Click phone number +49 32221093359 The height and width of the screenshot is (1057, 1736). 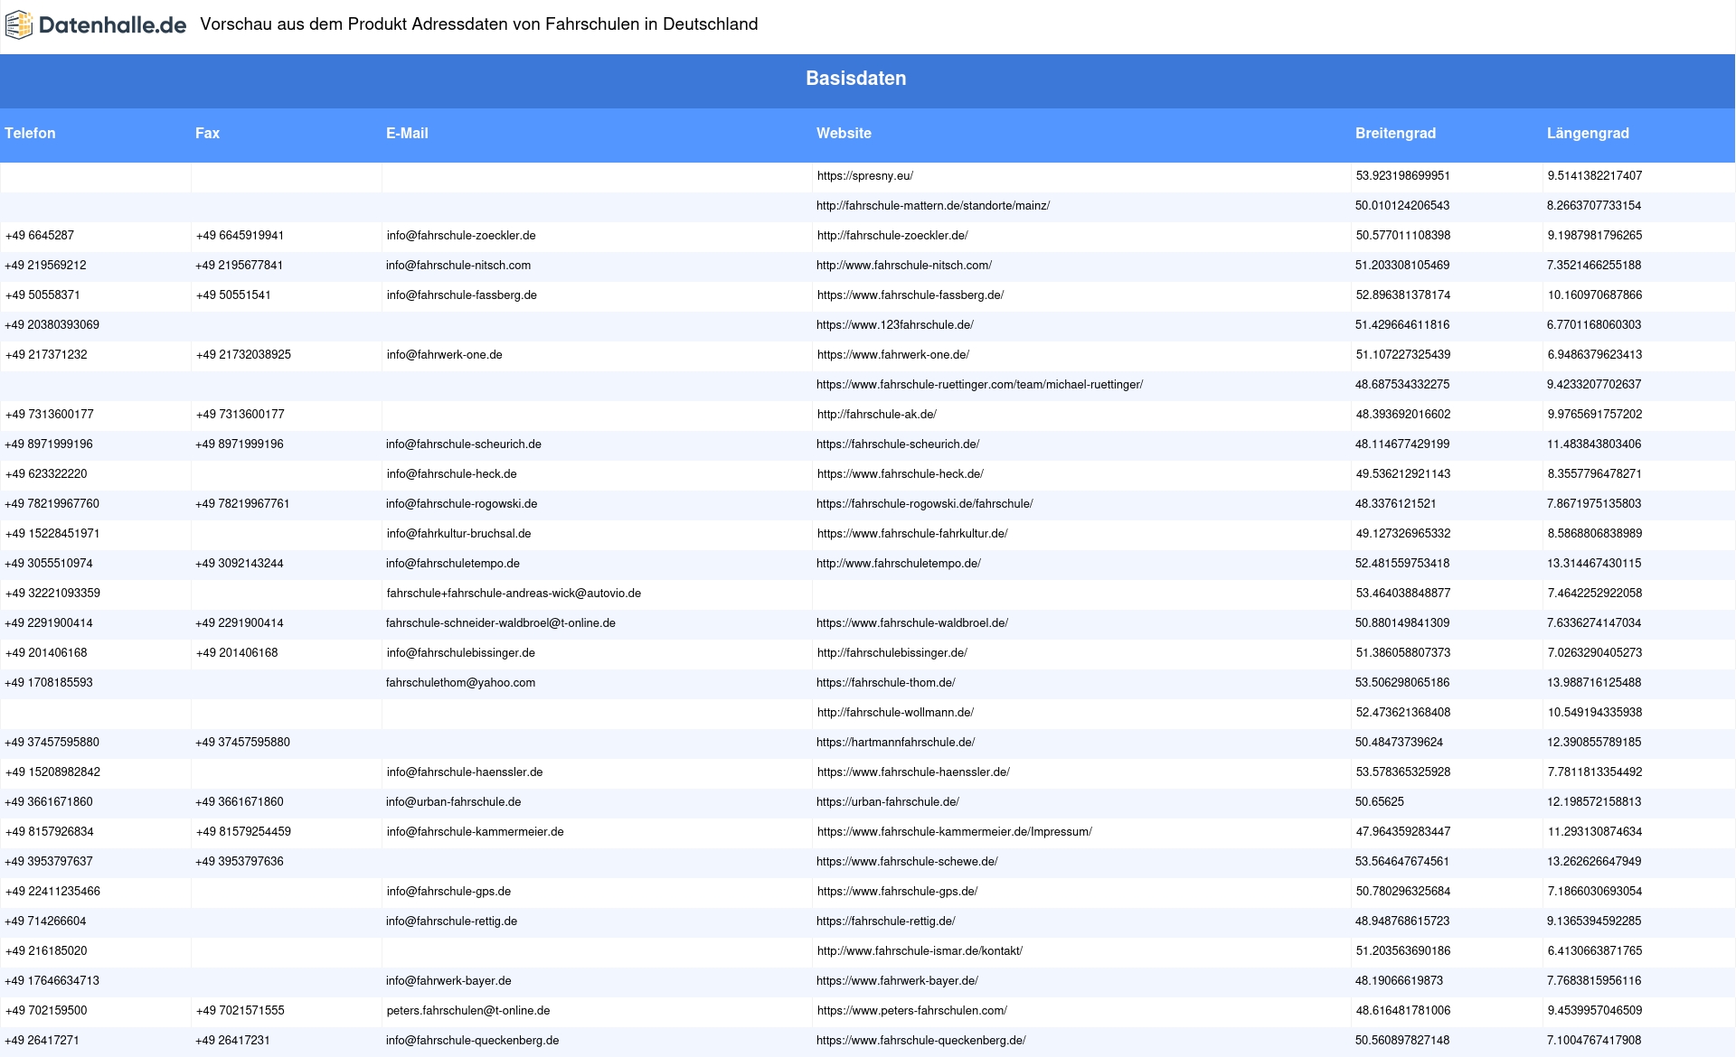point(52,594)
